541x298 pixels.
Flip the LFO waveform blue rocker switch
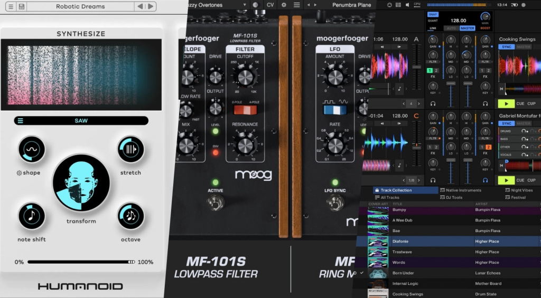(335, 110)
